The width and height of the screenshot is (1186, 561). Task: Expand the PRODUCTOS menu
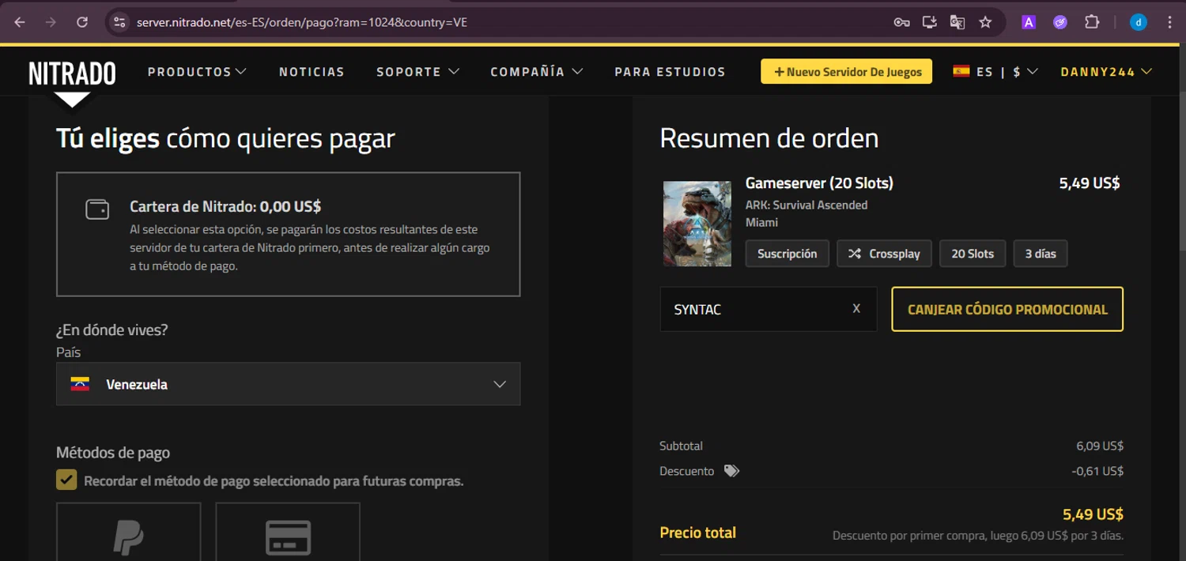197,72
